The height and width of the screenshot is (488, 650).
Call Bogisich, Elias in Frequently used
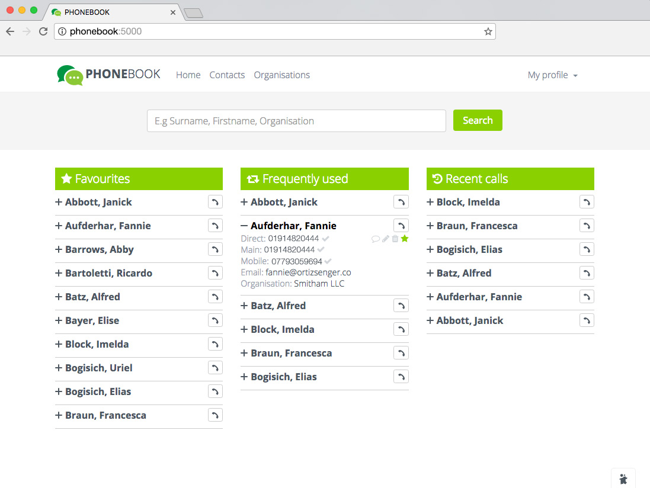tap(401, 377)
